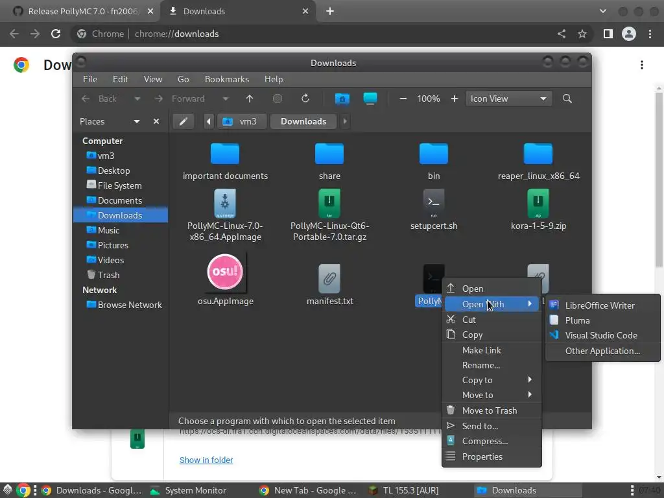Choose Pluma in Open With submenu
This screenshot has height=498, width=664.
pos(602,320)
